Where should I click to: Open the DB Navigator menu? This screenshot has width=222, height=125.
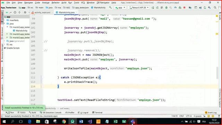pos(103,2)
